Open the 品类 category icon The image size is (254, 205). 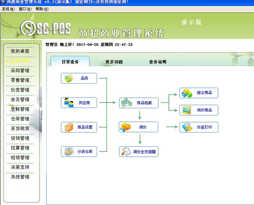(x=68, y=78)
